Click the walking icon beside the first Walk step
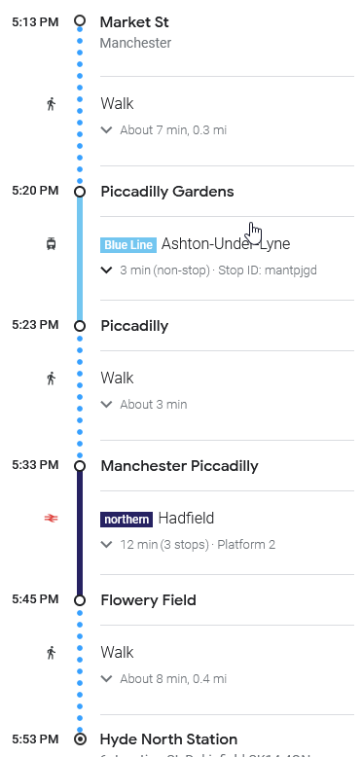362x757 pixels. coord(52,104)
